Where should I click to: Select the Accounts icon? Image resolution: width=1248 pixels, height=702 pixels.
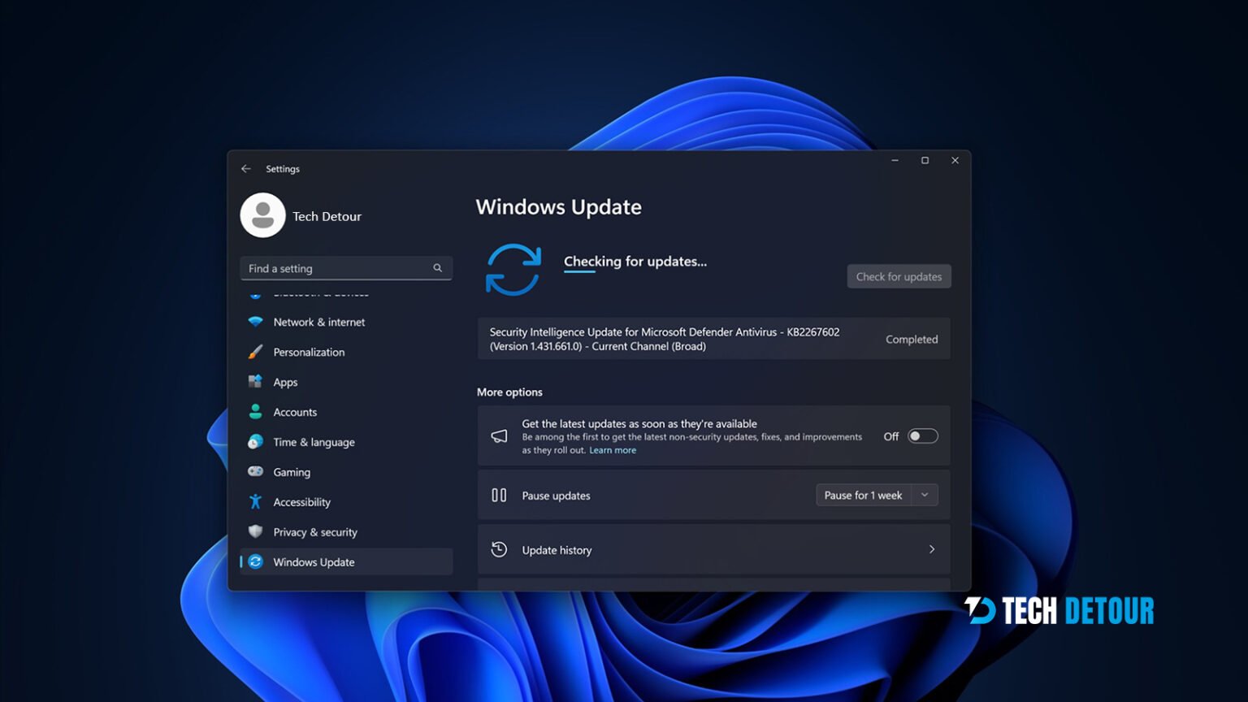pos(255,412)
